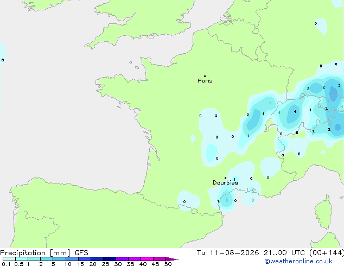Click the '4' precipitation value on map
The image size is (344, 266).
pos(295,111)
